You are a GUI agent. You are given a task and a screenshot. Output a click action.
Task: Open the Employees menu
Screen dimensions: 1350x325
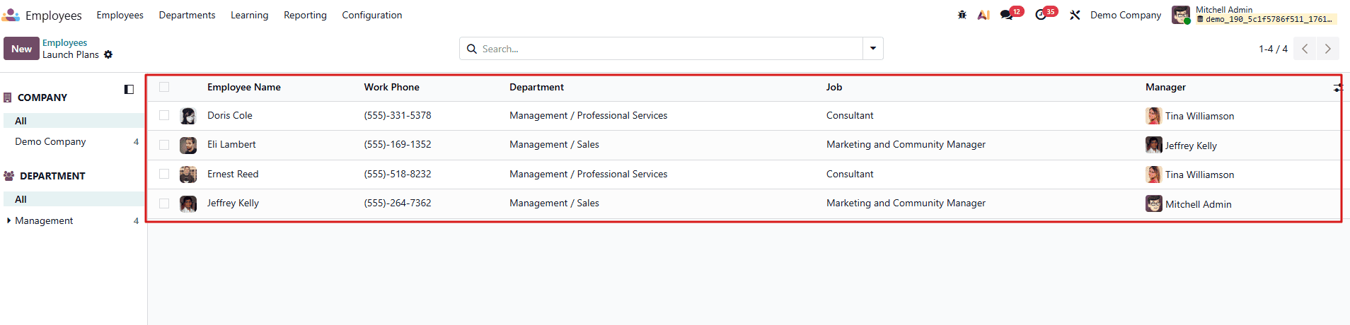pos(120,15)
